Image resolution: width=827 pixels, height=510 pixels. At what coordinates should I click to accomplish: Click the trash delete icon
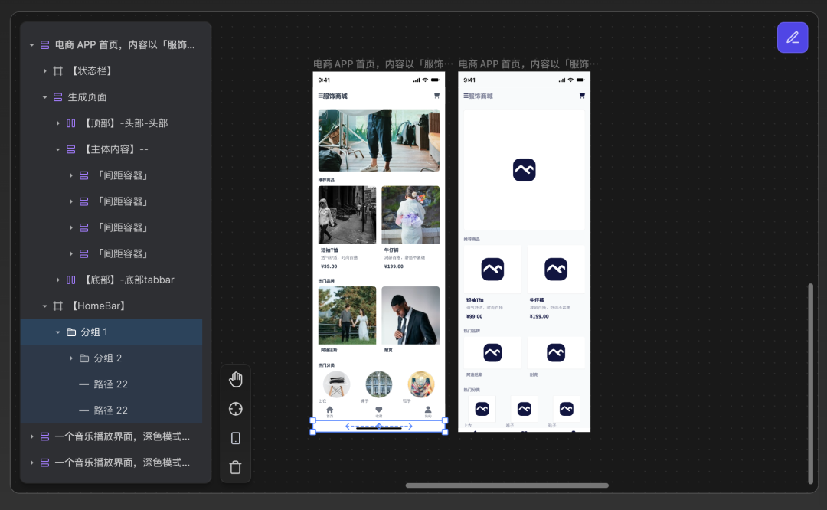236,467
